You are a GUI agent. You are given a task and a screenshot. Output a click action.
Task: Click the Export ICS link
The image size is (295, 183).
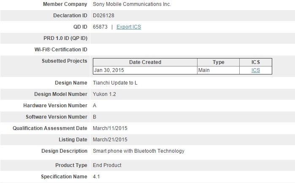129,27
